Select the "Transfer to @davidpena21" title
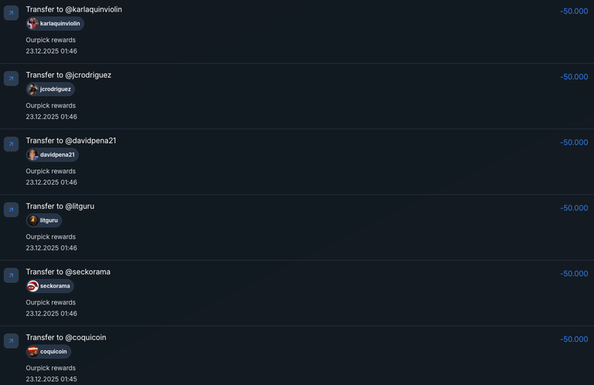Image resolution: width=594 pixels, height=385 pixels. pyautogui.click(x=70, y=141)
